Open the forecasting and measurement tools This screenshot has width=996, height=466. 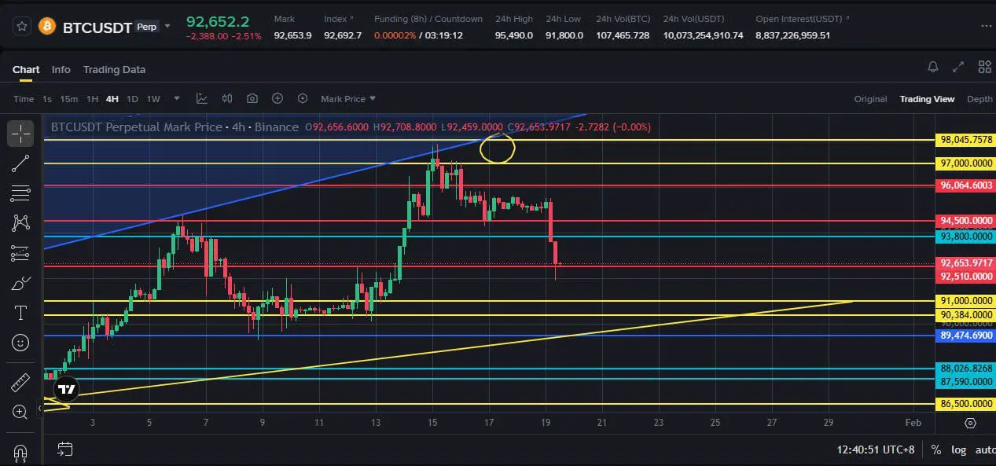coord(20,253)
